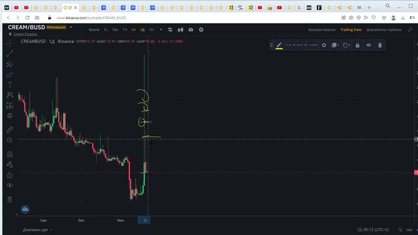Expand the CREAM/BUSD pair selector arrow
Screen dimensions: 418x235
click(x=71, y=27)
